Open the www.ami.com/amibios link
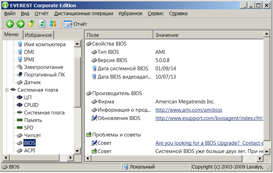 pyautogui.click(x=189, y=110)
